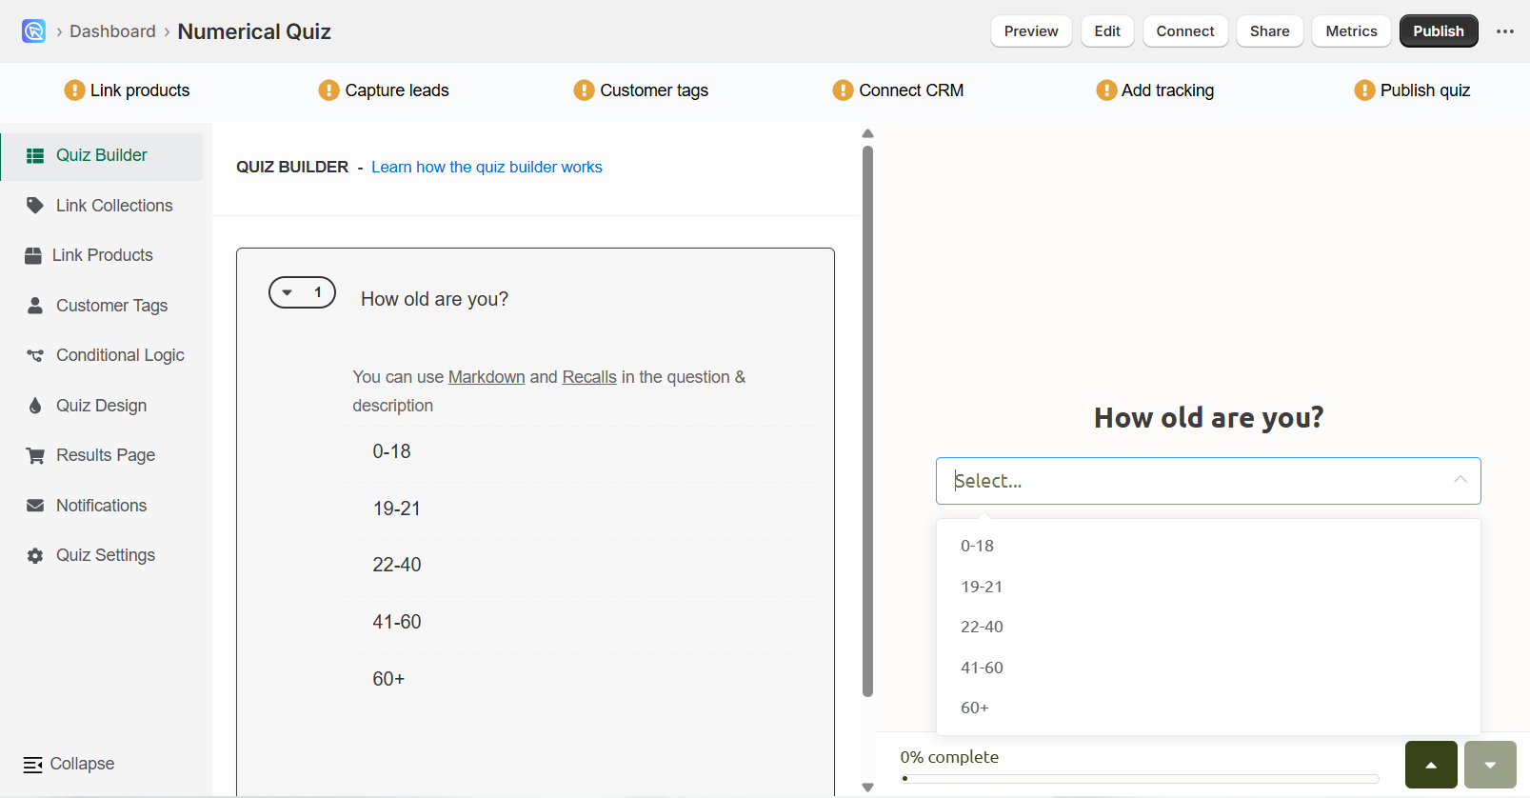Click the Notifications envelope icon

35,506
